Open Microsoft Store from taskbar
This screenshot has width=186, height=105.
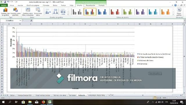click(23, 102)
